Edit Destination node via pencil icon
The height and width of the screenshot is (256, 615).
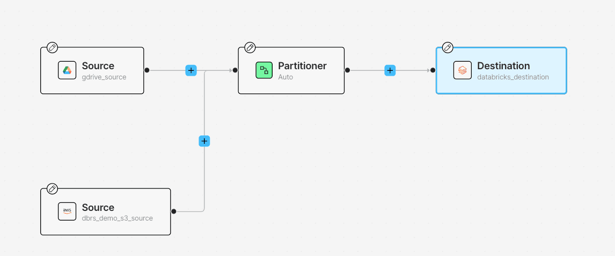click(448, 48)
